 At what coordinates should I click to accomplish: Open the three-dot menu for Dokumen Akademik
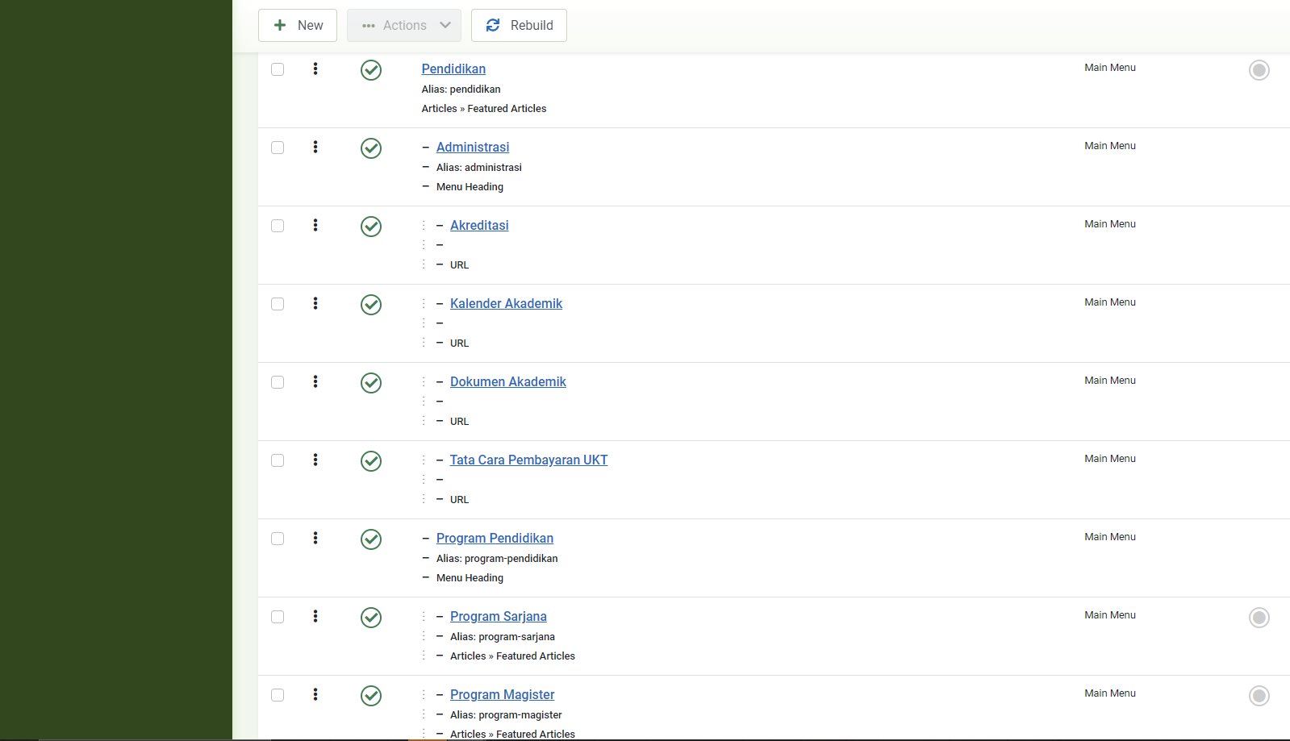[315, 381]
